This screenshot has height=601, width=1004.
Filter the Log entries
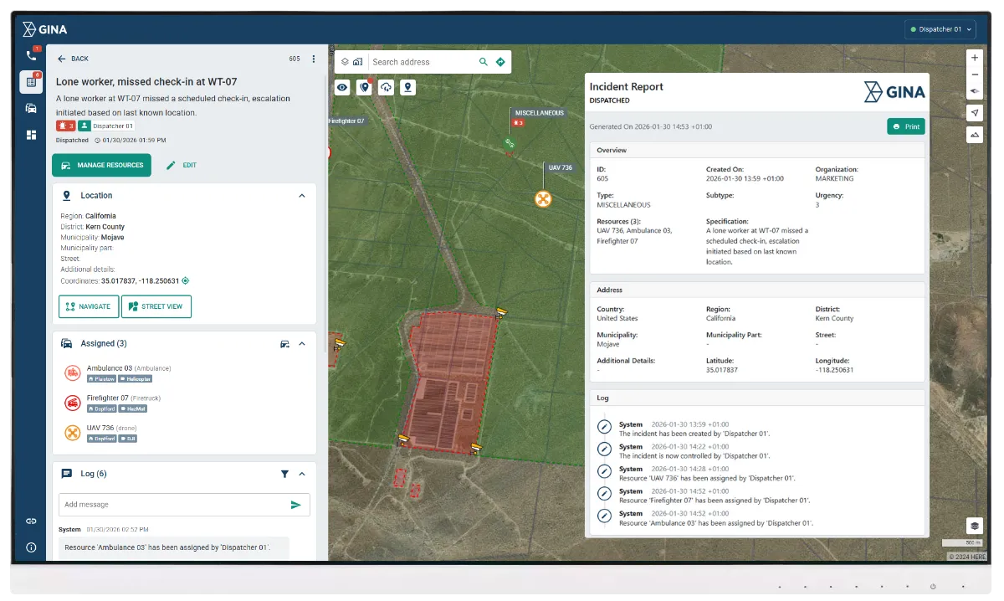284,474
